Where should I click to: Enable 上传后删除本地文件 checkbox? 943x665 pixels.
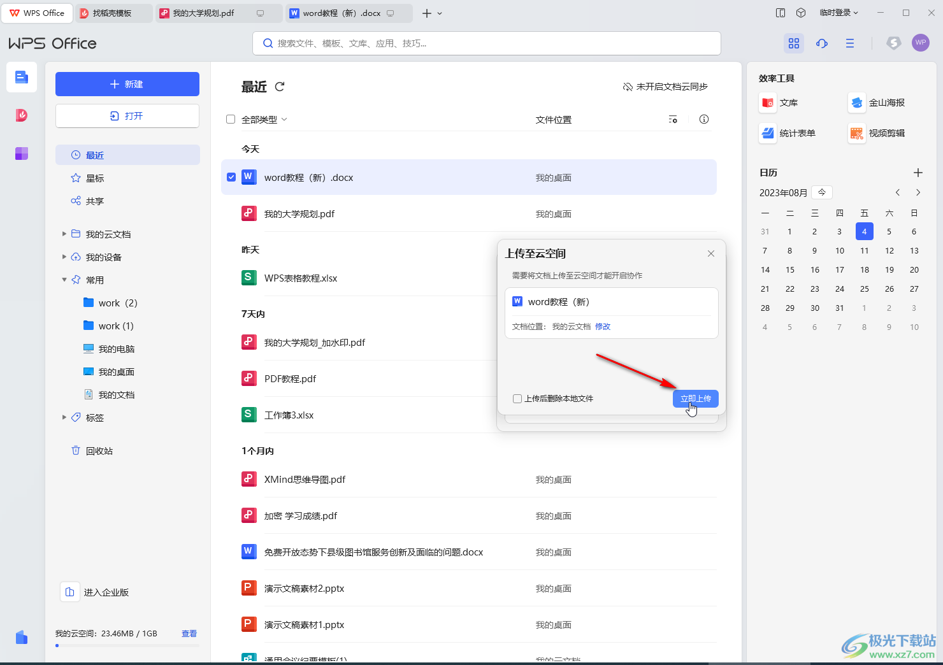point(517,399)
